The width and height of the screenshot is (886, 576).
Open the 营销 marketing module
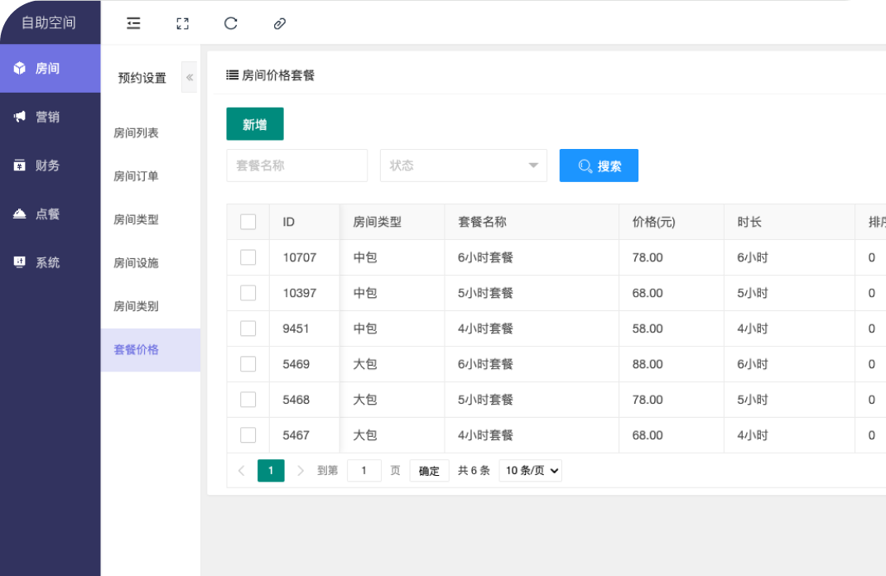(x=50, y=118)
